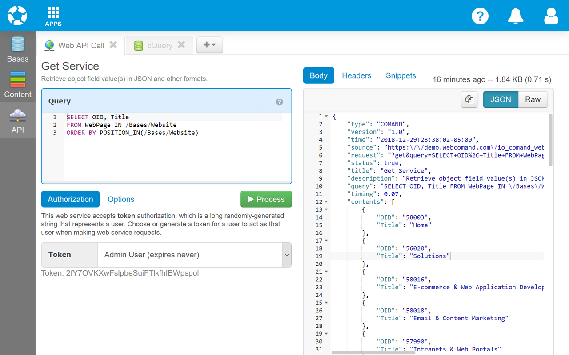This screenshot has height=355, width=569.
Task: Click the webCOMAND logo icon
Action: point(17,16)
